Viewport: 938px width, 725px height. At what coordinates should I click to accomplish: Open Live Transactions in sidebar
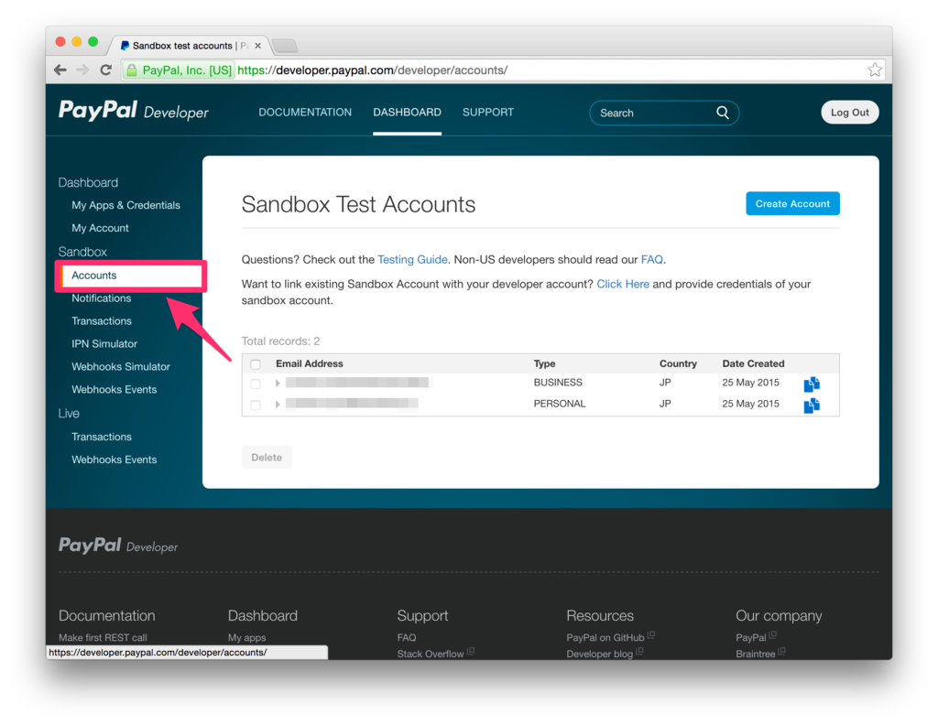tap(102, 437)
